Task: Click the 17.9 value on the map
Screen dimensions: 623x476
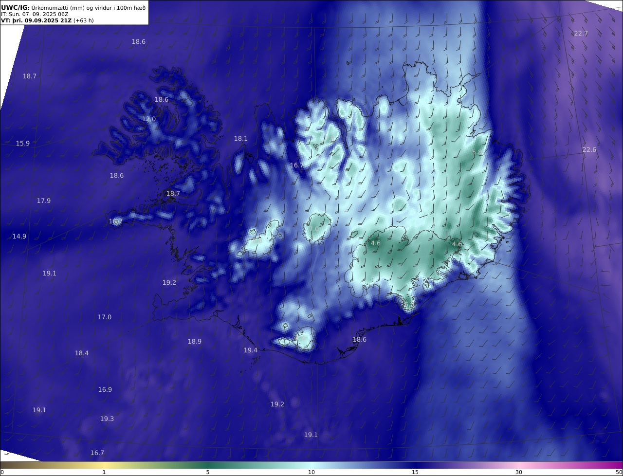Action: click(44, 201)
